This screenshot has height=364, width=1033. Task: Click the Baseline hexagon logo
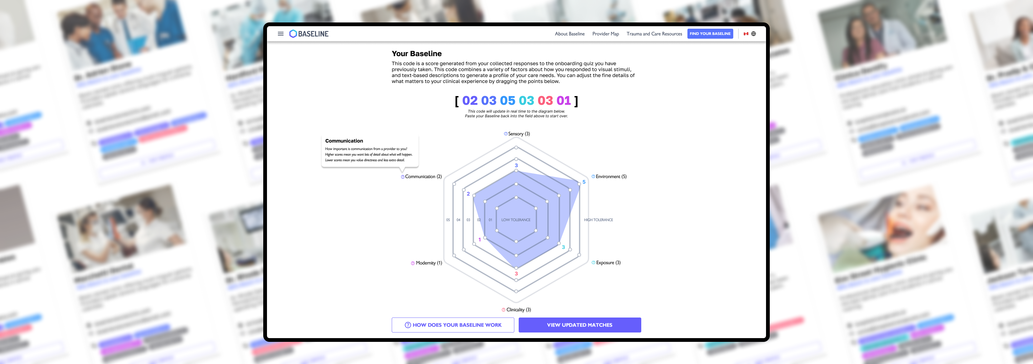tap(293, 34)
